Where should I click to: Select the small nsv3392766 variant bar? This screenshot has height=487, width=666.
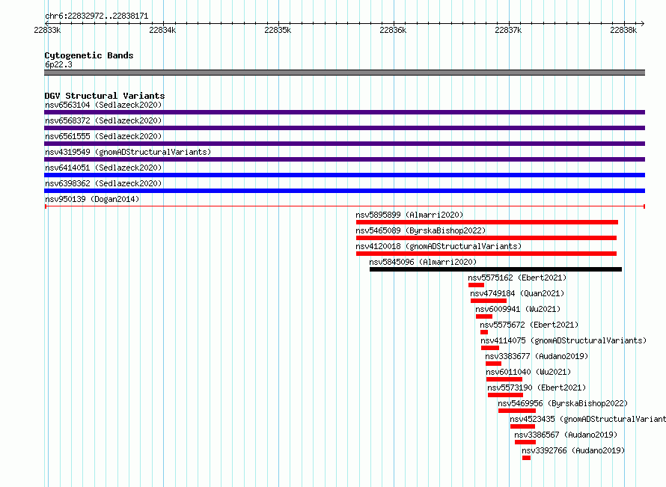[526, 458]
